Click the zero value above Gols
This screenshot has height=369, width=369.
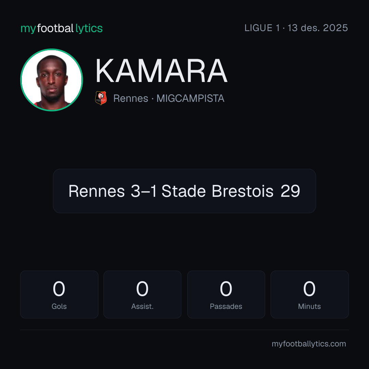(59, 289)
